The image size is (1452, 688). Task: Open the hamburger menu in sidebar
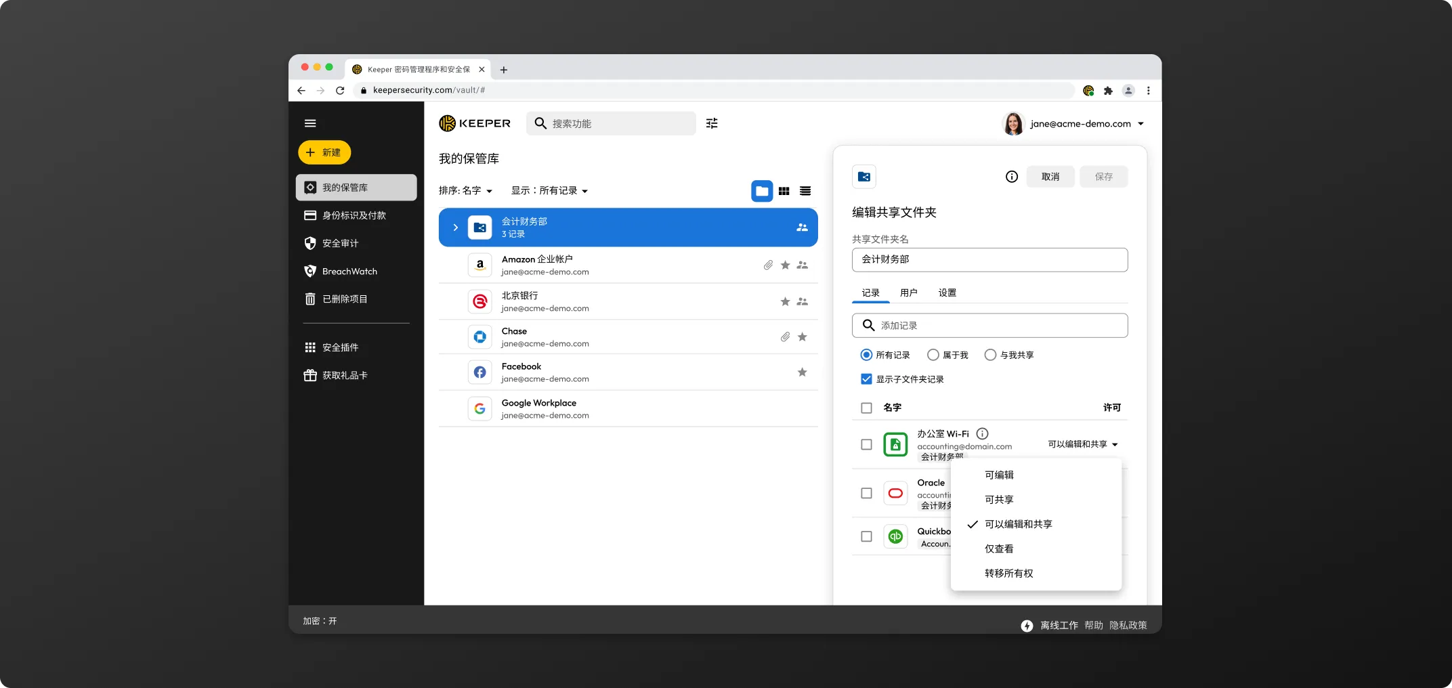310,123
